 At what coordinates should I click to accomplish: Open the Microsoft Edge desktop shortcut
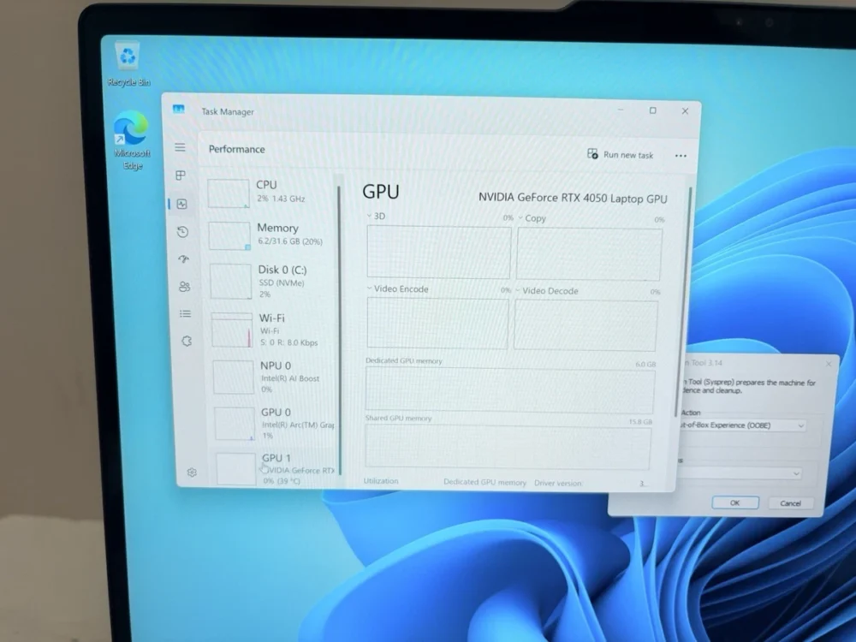[x=132, y=140]
